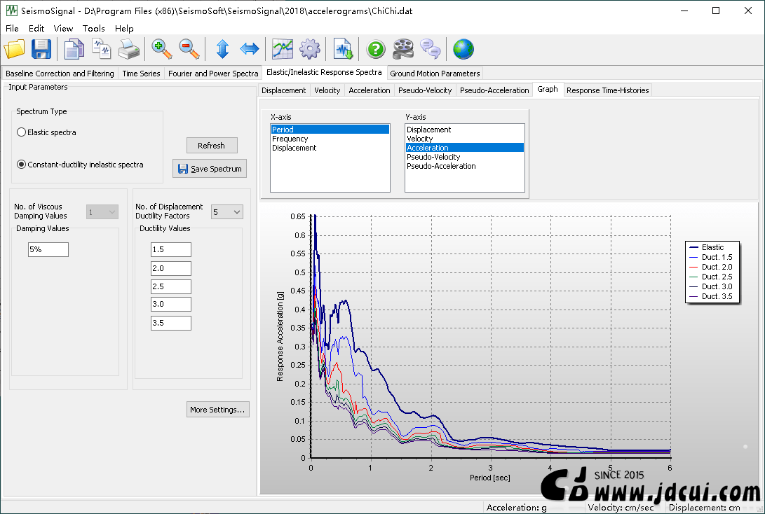
Task: Select Displacement in Y-axis list
Action: pyautogui.click(x=464, y=130)
